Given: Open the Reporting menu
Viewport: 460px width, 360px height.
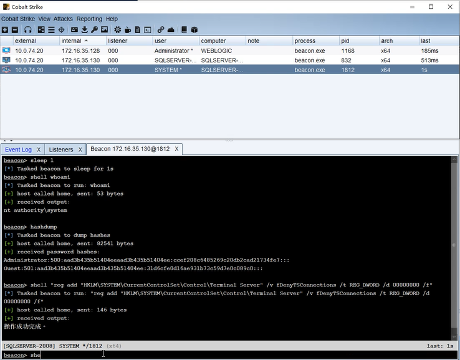Looking at the screenshot, I should [89, 19].
